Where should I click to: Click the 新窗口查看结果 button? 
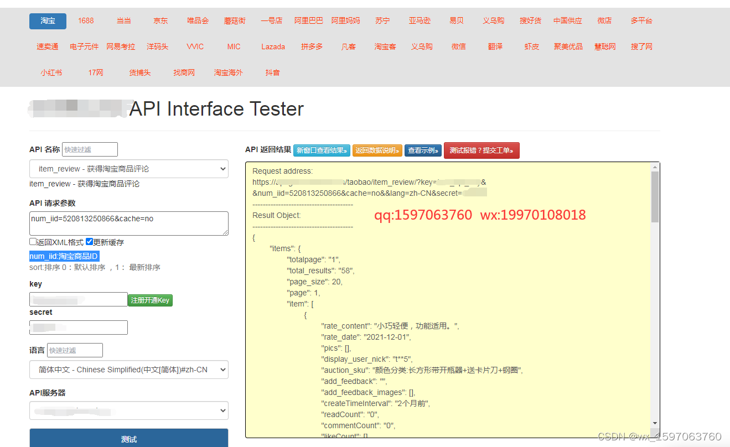click(322, 150)
